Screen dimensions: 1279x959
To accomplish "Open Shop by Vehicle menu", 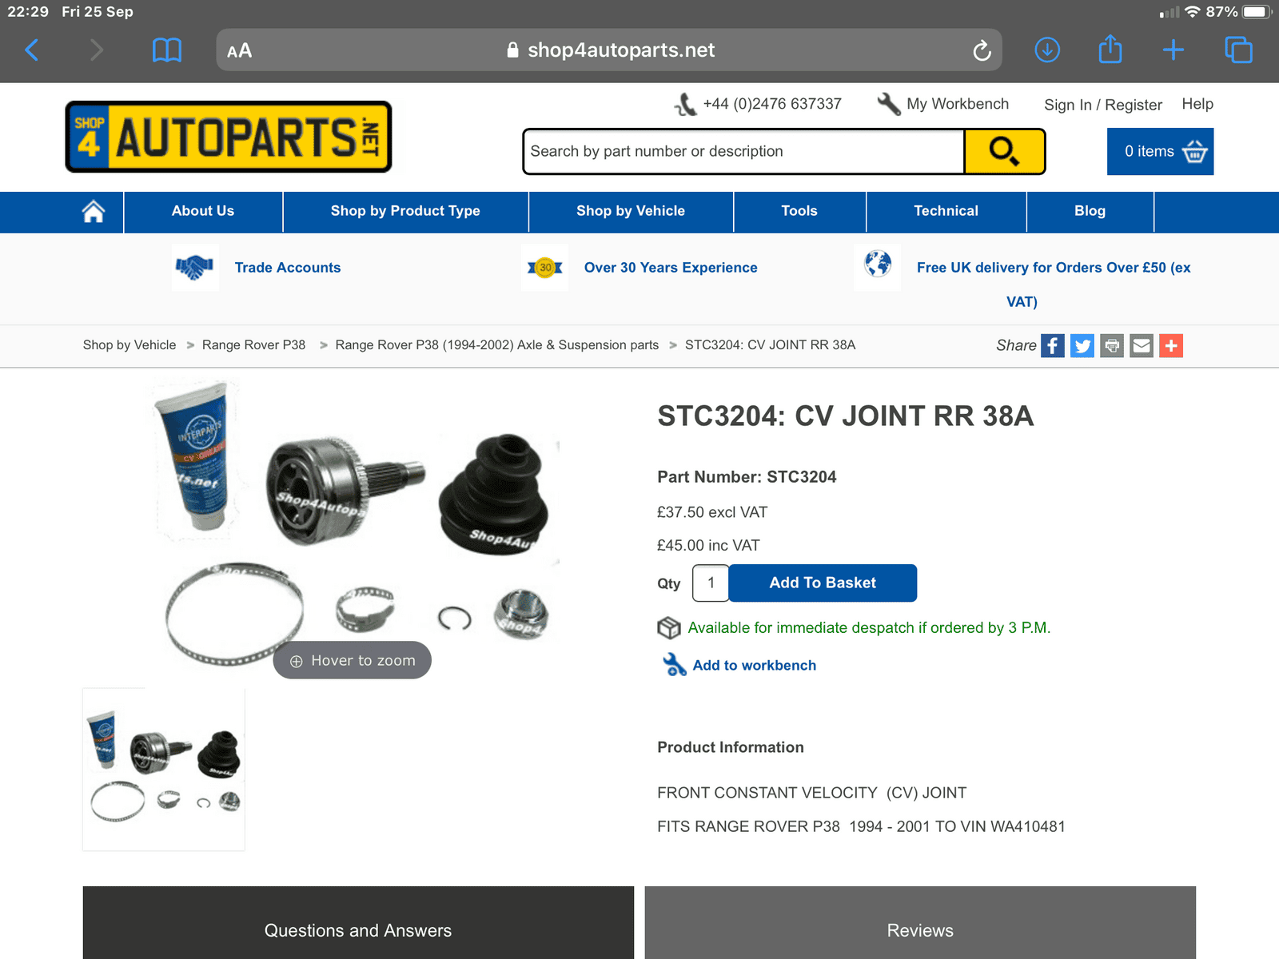I will click(631, 211).
